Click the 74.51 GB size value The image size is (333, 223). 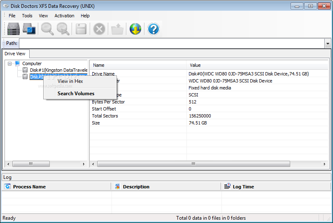point(198,123)
